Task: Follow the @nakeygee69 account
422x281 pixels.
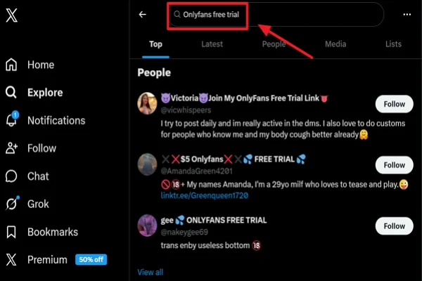Action: tap(394, 226)
